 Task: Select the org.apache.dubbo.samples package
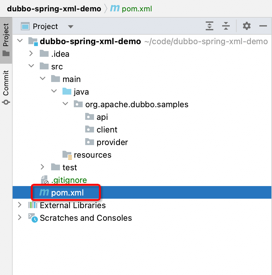click(x=137, y=104)
